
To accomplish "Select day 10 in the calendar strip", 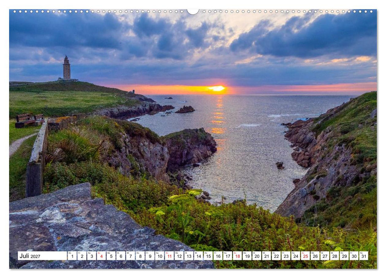I will pos(160,256).
